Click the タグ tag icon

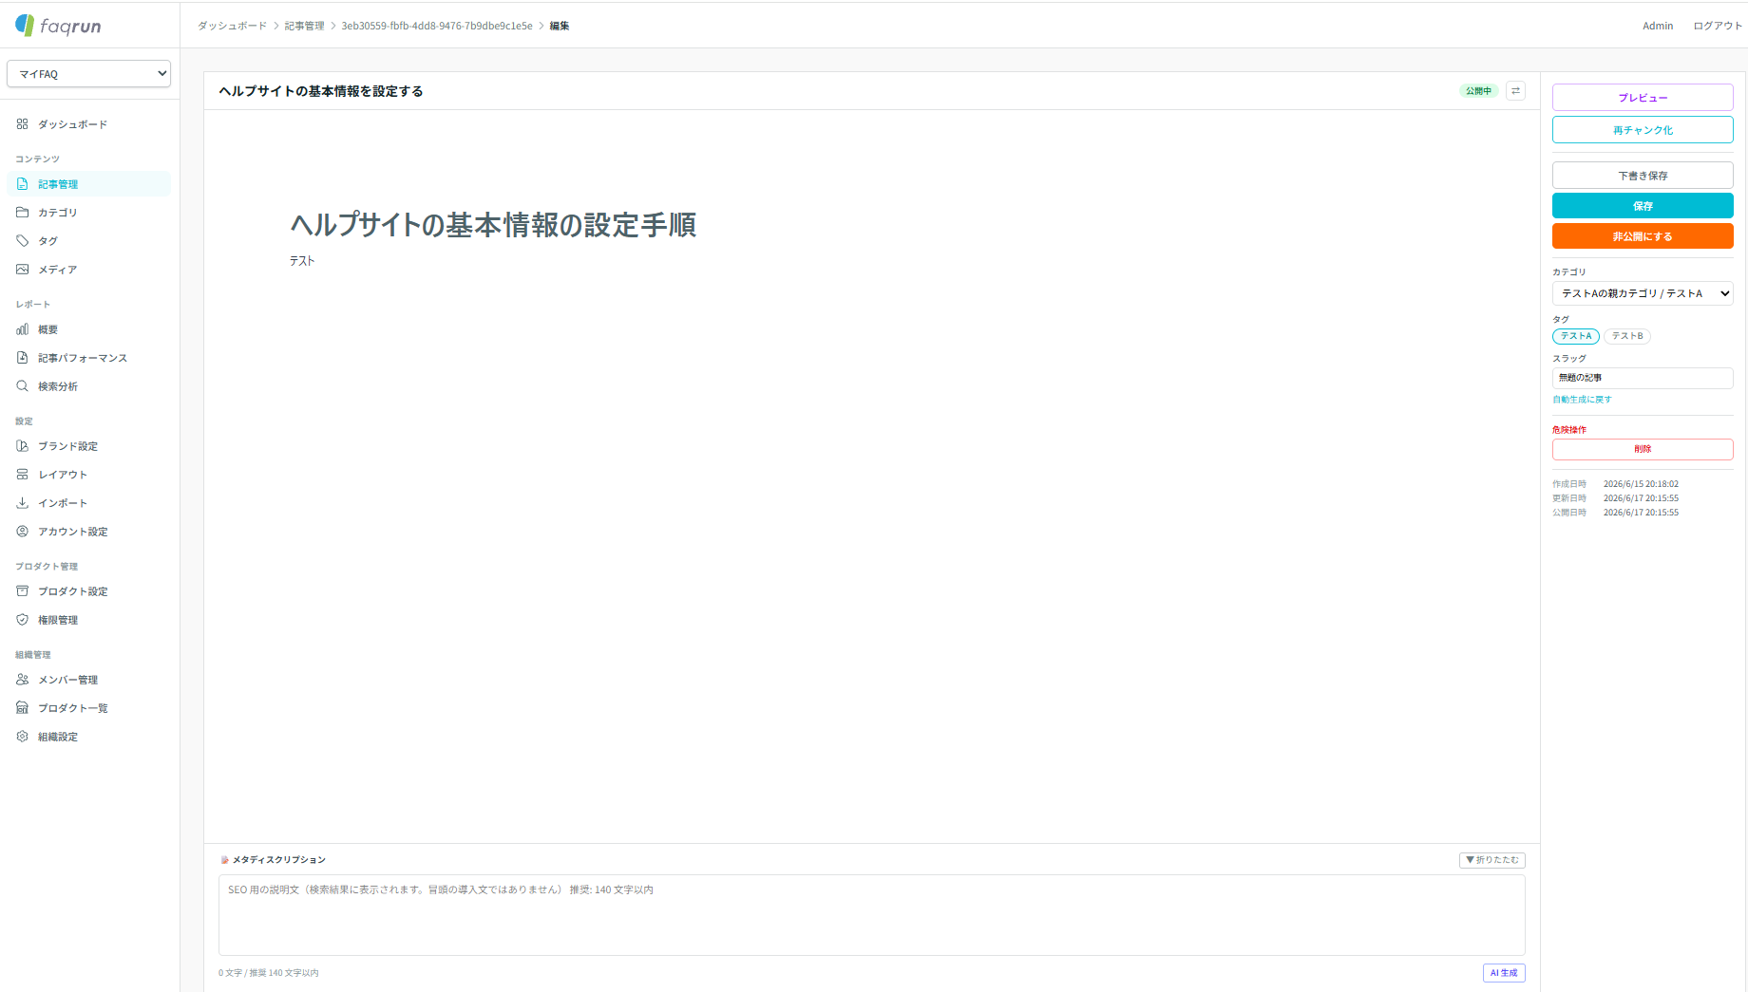22,241
